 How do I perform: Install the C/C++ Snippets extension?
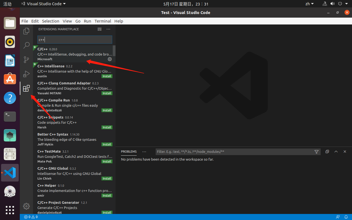[107, 127]
